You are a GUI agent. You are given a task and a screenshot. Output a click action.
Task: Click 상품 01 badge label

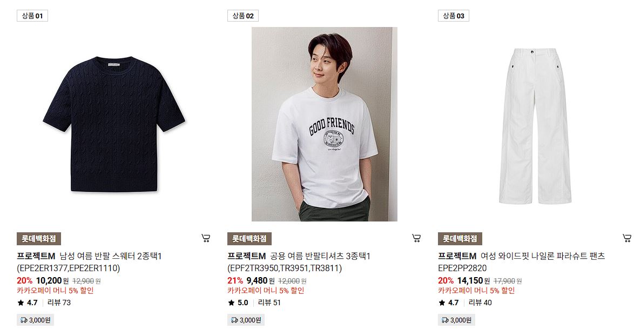click(x=32, y=16)
